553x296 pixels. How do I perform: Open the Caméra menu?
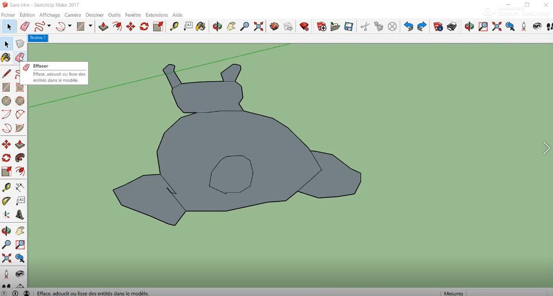coord(73,15)
